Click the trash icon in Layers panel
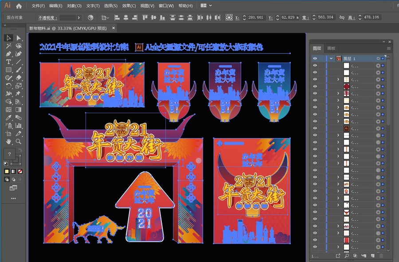The width and height of the screenshot is (399, 262). coord(381,256)
